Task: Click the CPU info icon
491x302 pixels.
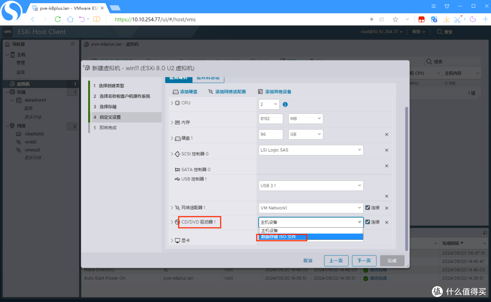Action: [285, 104]
